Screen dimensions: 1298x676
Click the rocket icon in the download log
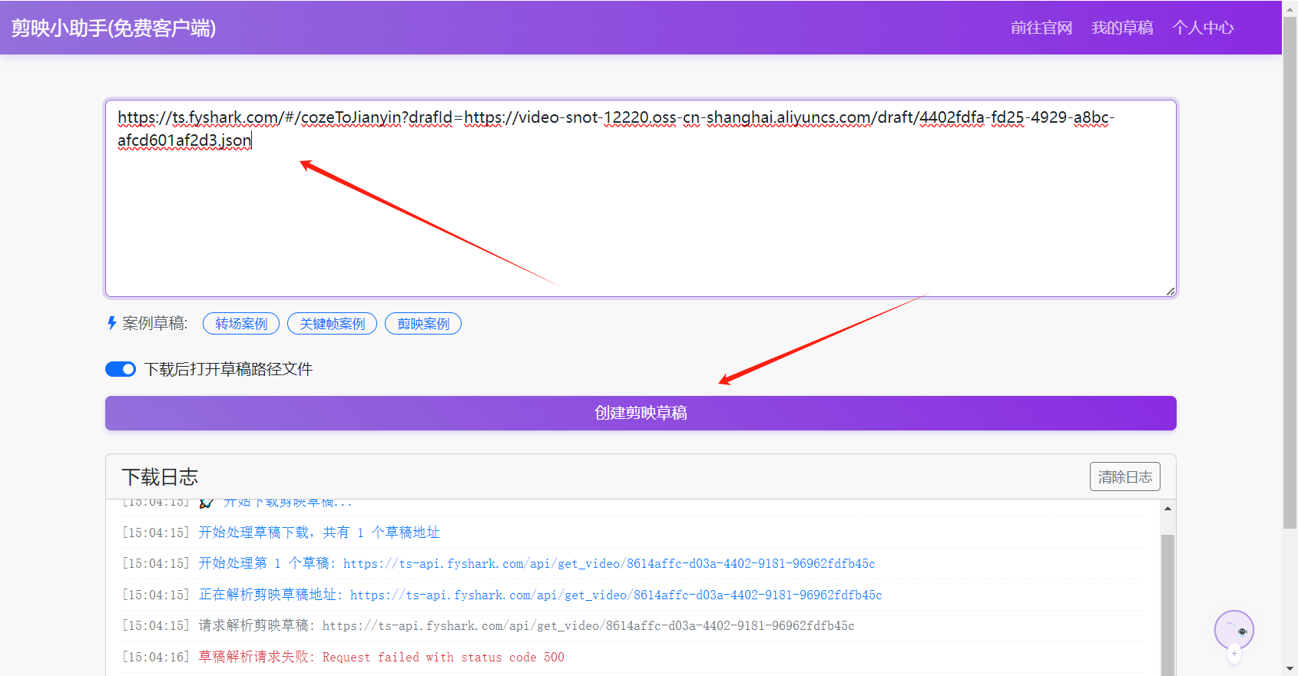[206, 503]
